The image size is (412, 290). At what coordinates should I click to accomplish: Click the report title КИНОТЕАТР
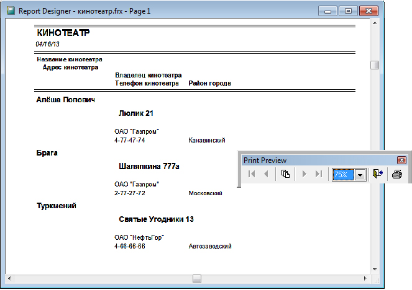pos(63,33)
